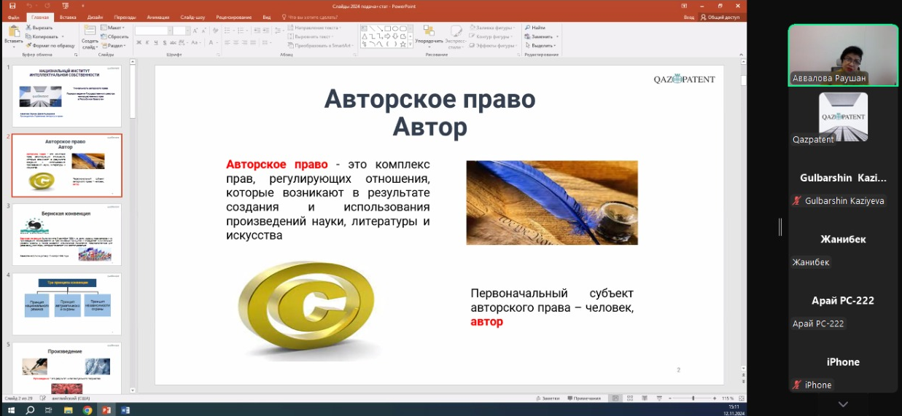This screenshot has width=902, height=416.
Task: Switch to the Insert (Вставка) tab
Action: pos(68,17)
